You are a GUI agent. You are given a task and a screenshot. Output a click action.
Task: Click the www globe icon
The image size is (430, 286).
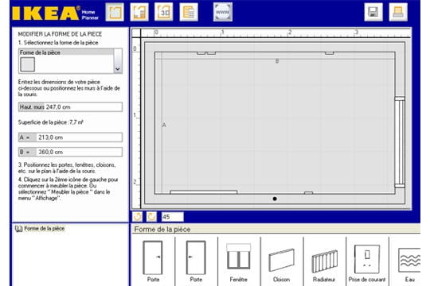[x=223, y=12]
